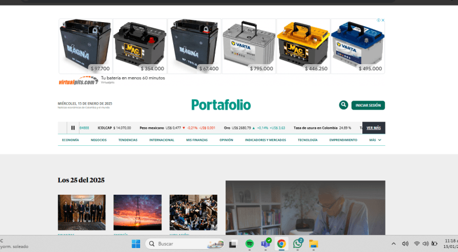Open the 'Los 25 del 2025' heading
458x252 pixels.
coord(81,180)
